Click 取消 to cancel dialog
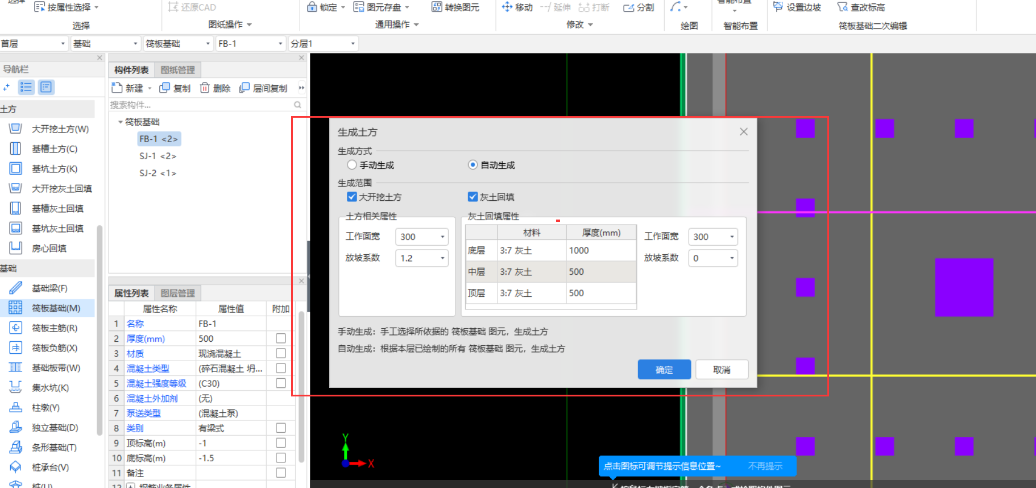The height and width of the screenshot is (488, 1036). (722, 370)
